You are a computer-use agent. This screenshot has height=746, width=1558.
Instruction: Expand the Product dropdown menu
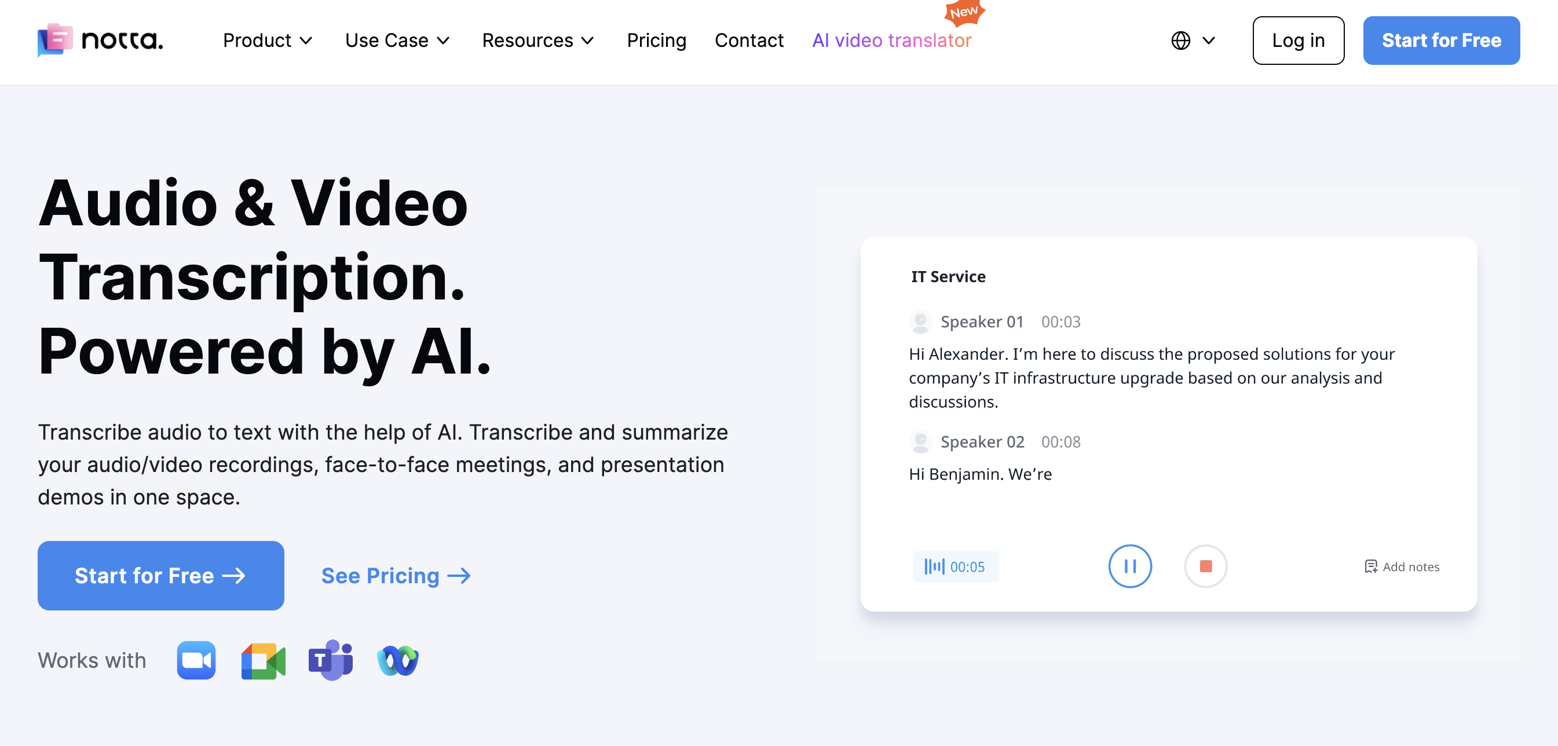pyautogui.click(x=268, y=41)
